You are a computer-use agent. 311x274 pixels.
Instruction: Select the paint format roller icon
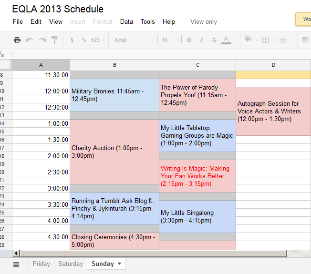tap(55, 40)
